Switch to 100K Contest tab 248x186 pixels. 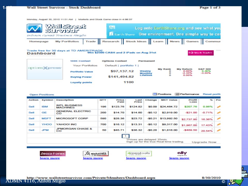(x=80, y=61)
